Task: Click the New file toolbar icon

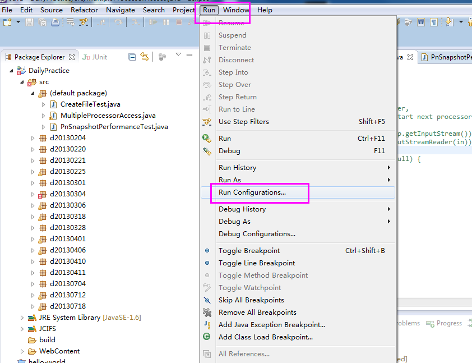Action: tap(7, 22)
